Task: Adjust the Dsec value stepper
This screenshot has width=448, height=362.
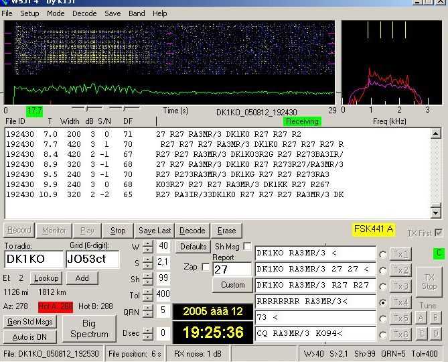Action: [147, 333]
